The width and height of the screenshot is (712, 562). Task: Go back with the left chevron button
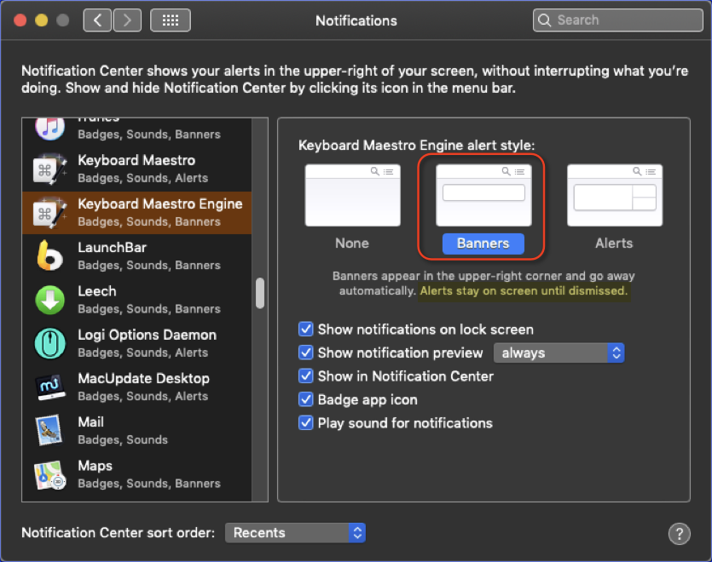point(97,20)
